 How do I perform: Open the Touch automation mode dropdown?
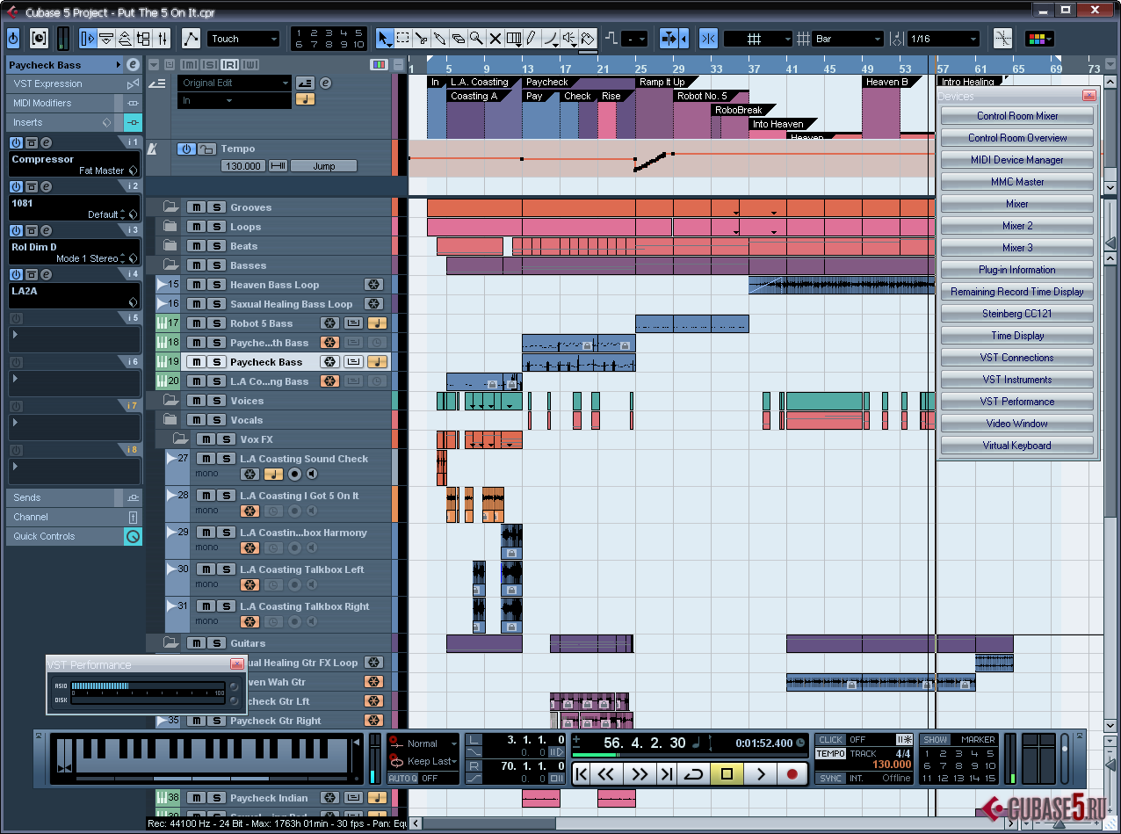point(243,39)
